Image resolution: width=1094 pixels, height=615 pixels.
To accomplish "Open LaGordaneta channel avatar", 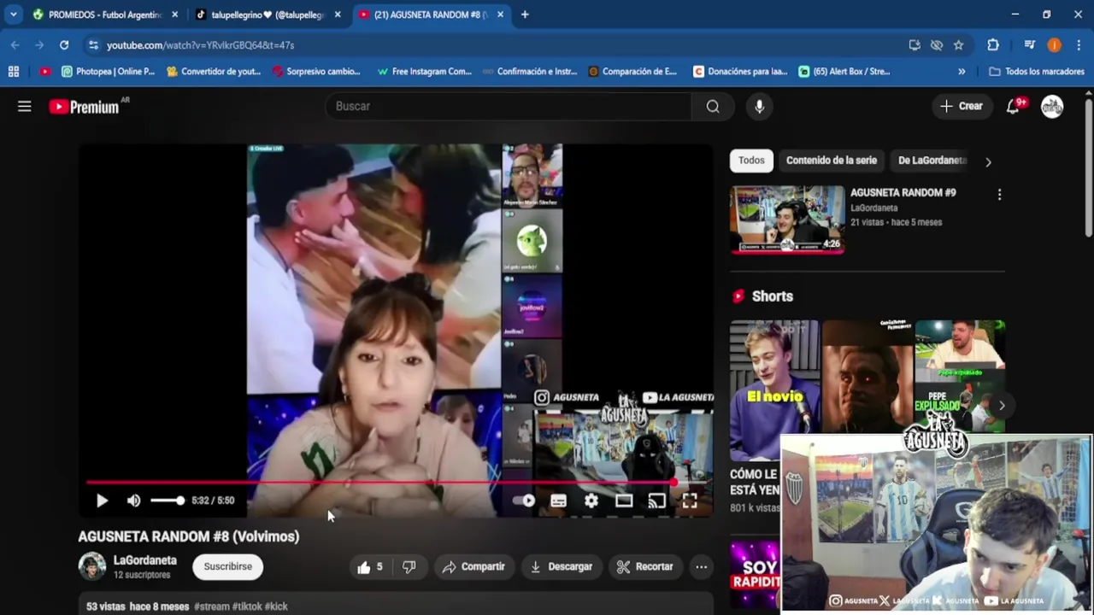I will click(x=92, y=566).
